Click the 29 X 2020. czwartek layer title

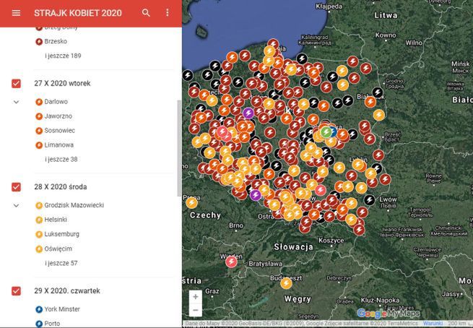[x=67, y=290]
